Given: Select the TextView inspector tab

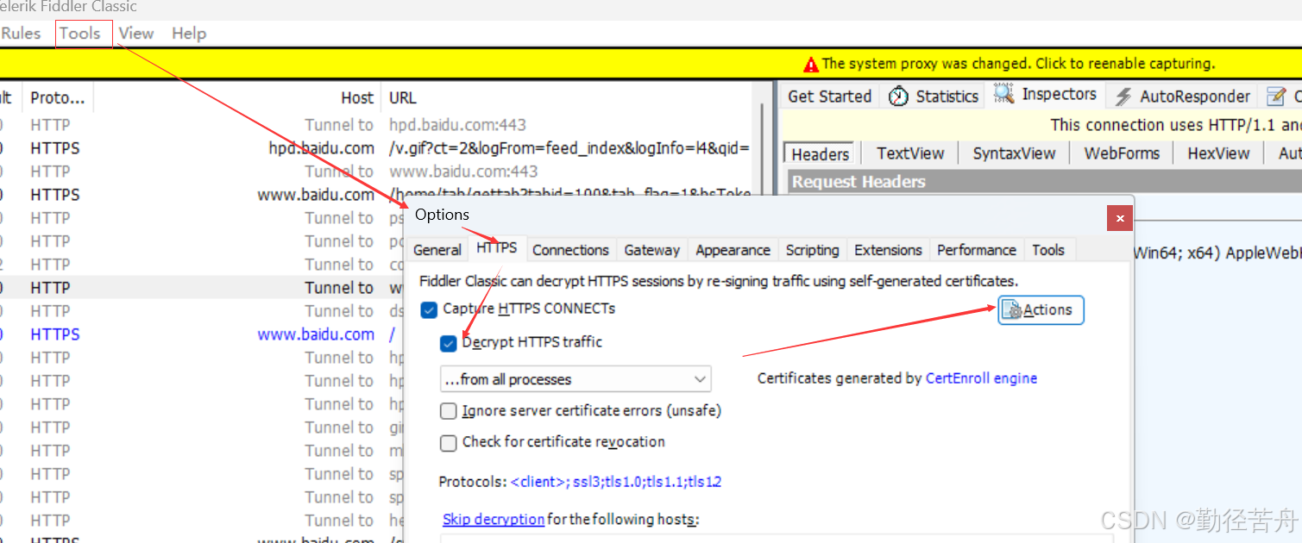Looking at the screenshot, I should click(x=910, y=153).
